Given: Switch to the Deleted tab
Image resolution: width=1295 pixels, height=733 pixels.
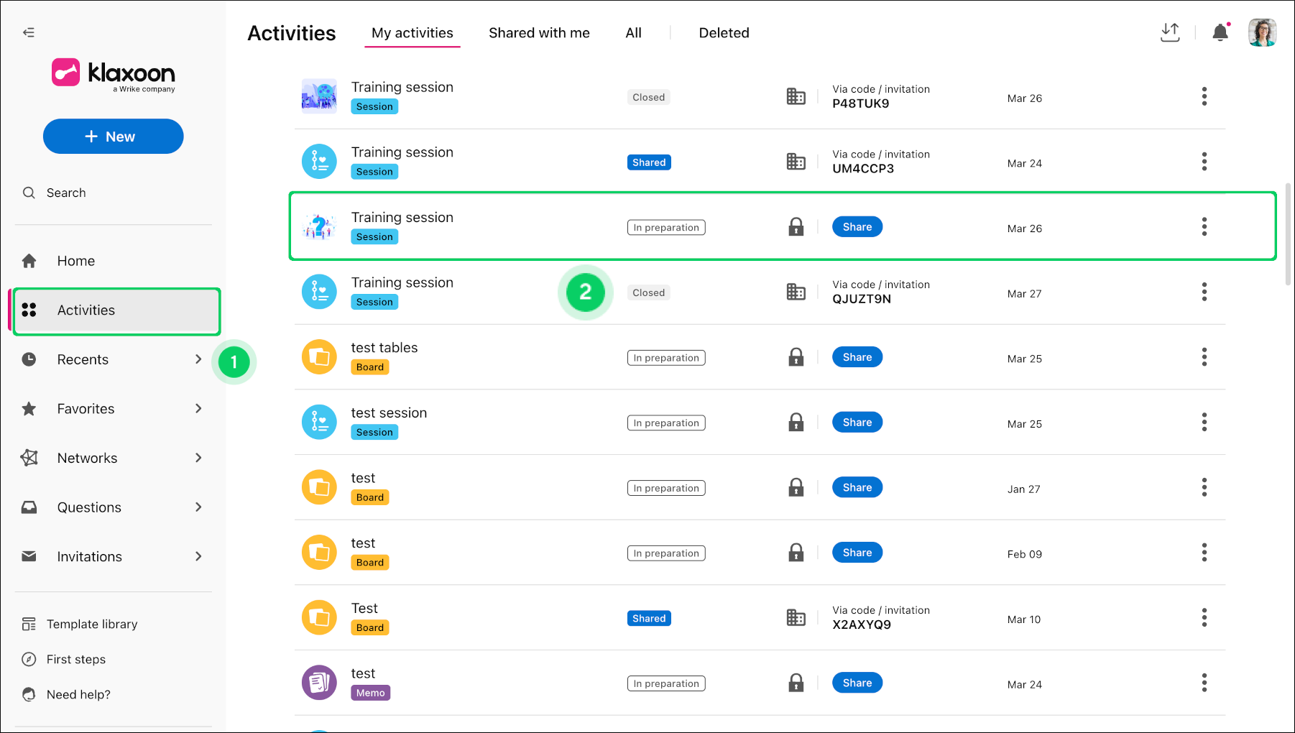Looking at the screenshot, I should 724,33.
